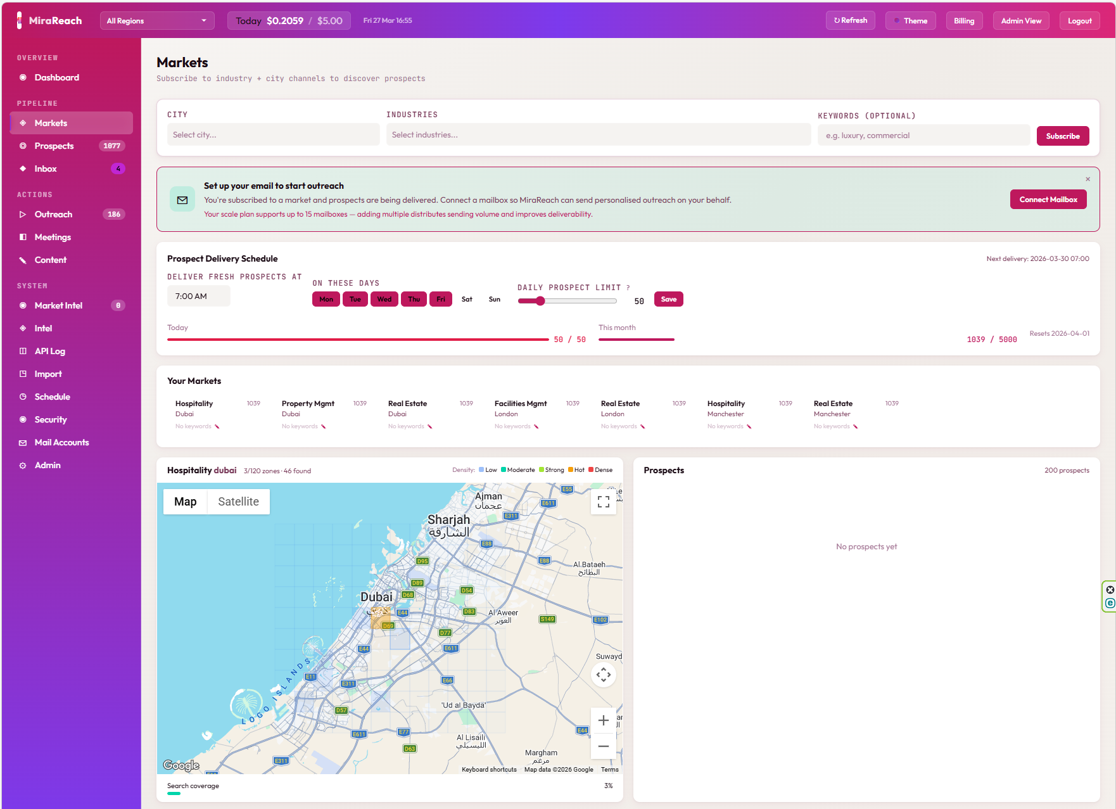This screenshot has height=809, width=1116.
Task: Click the envelope icon in the email banner
Action: 182,200
